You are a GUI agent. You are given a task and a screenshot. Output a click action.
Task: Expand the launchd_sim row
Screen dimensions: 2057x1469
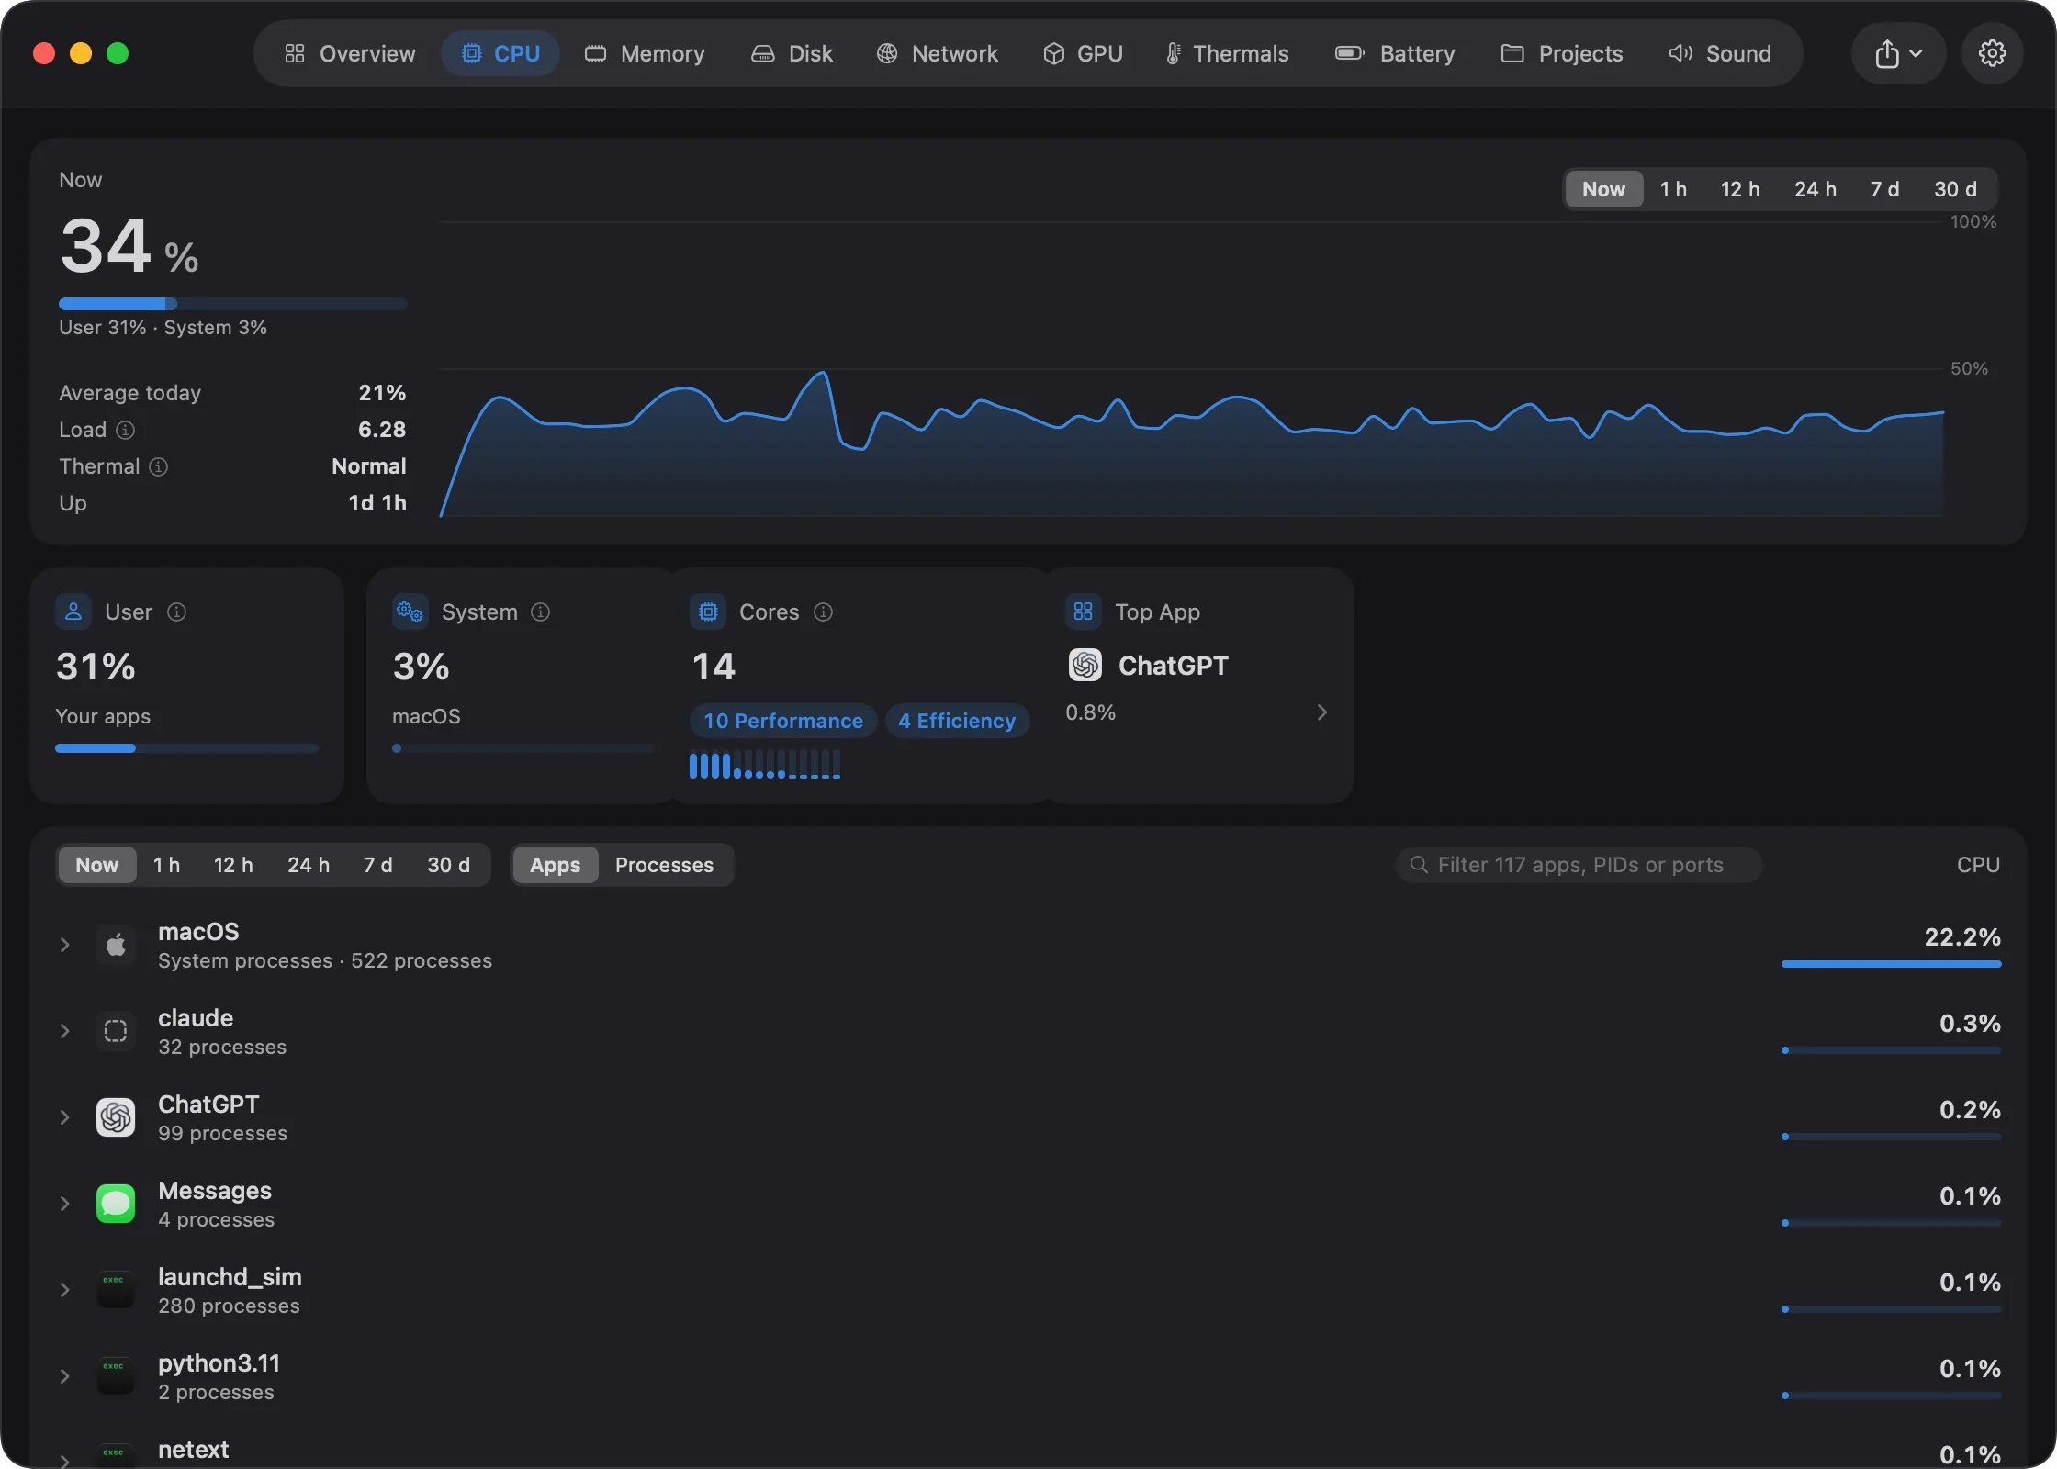64,1290
